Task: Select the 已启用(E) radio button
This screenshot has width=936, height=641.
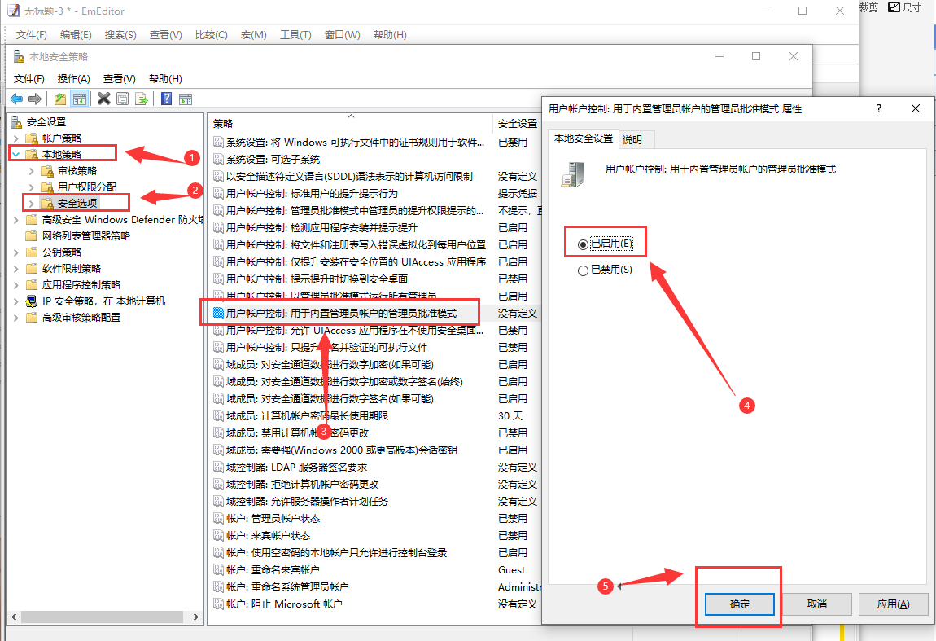Action: pyautogui.click(x=583, y=244)
